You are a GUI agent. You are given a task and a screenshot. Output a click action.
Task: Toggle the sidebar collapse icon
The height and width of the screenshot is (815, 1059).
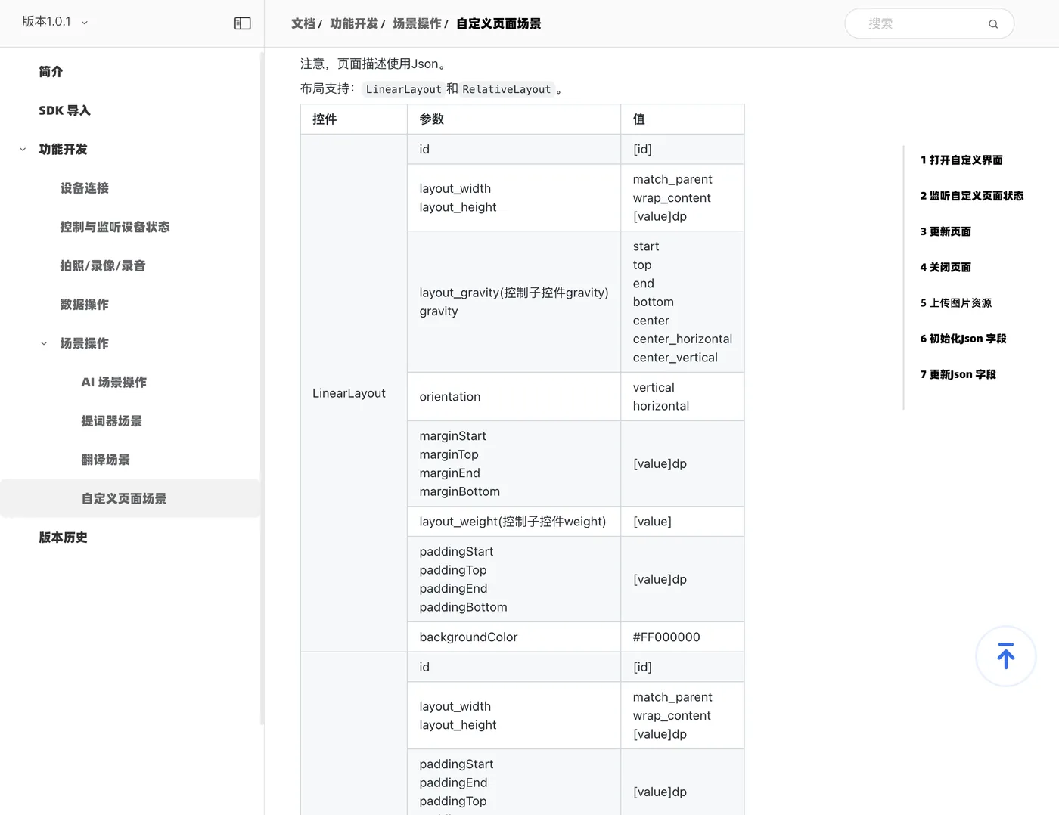point(242,23)
